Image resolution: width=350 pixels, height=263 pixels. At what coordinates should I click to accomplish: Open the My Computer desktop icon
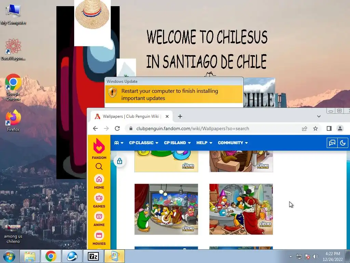13,14
